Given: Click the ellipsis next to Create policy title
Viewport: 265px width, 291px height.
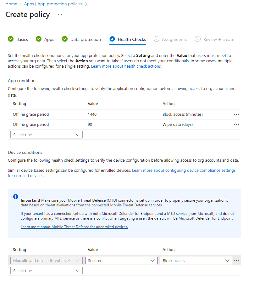Looking at the screenshot, I should point(60,14).
